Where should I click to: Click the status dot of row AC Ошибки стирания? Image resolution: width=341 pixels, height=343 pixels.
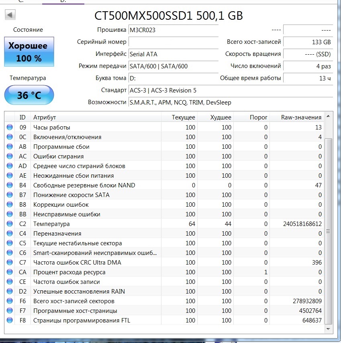tap(10, 156)
